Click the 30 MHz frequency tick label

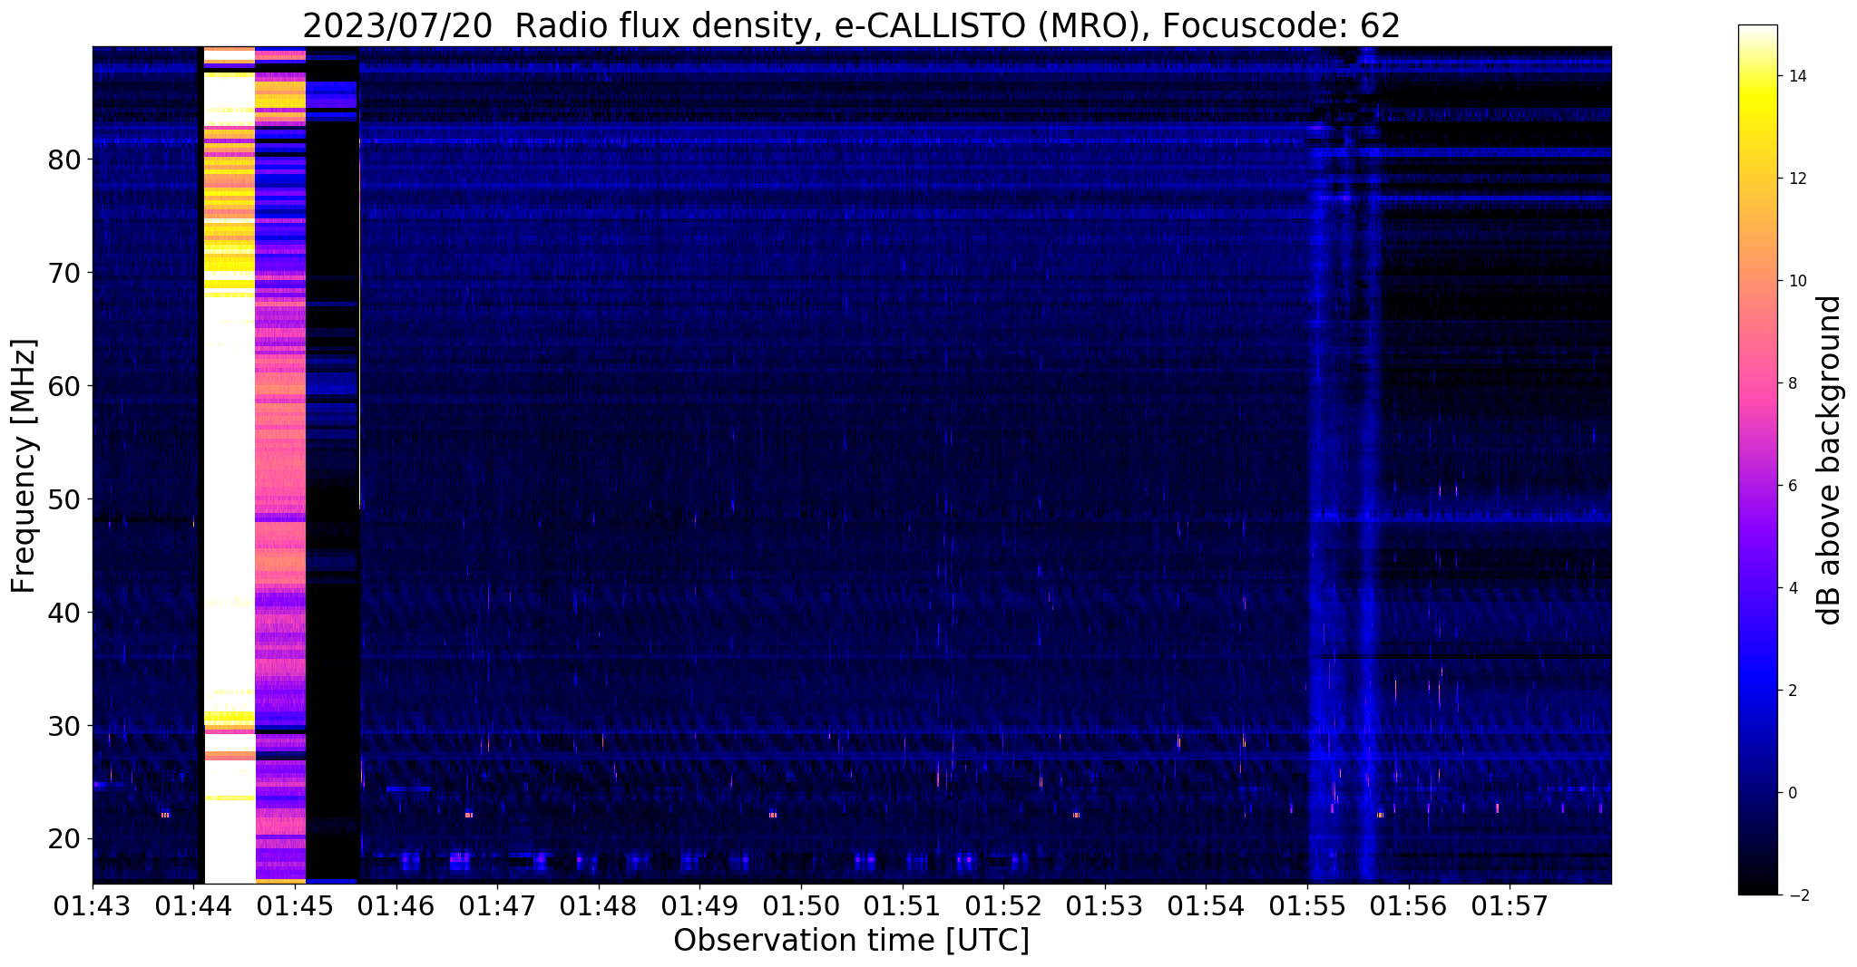64,726
